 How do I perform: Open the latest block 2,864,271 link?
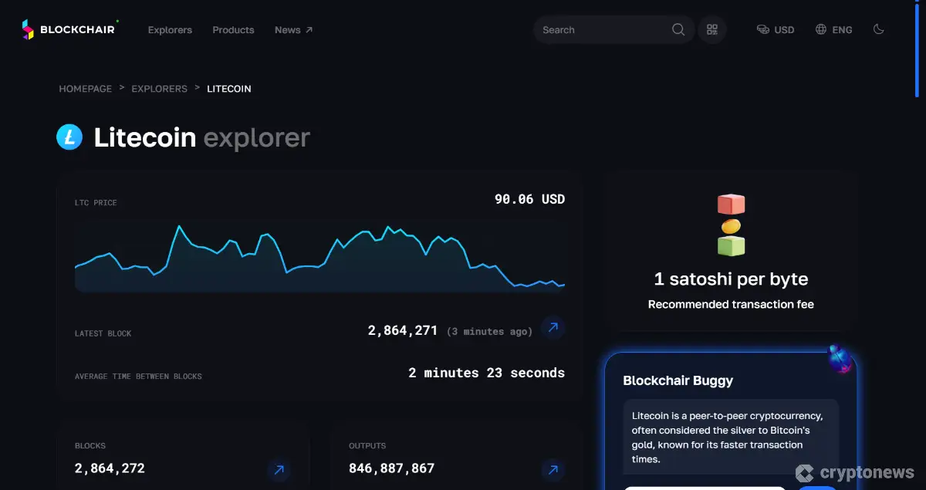[402, 329]
